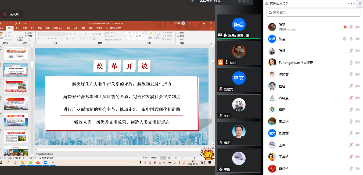Open the hamburger menu beside the members panel

point(360,3)
